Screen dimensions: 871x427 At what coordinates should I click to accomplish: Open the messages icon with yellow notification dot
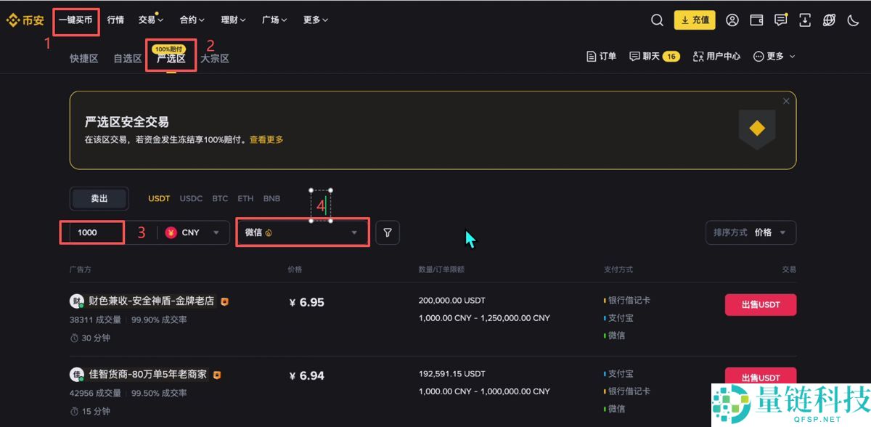point(780,20)
